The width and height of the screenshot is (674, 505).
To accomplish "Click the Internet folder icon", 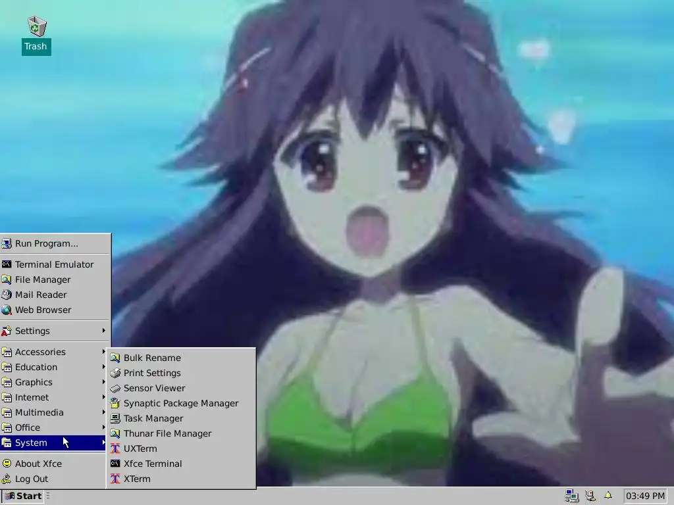I will click(x=7, y=397).
